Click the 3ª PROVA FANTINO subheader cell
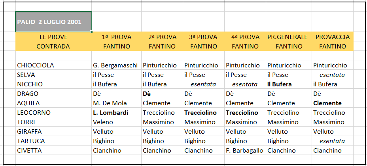The height and width of the screenshot is (166, 367). [204, 46]
